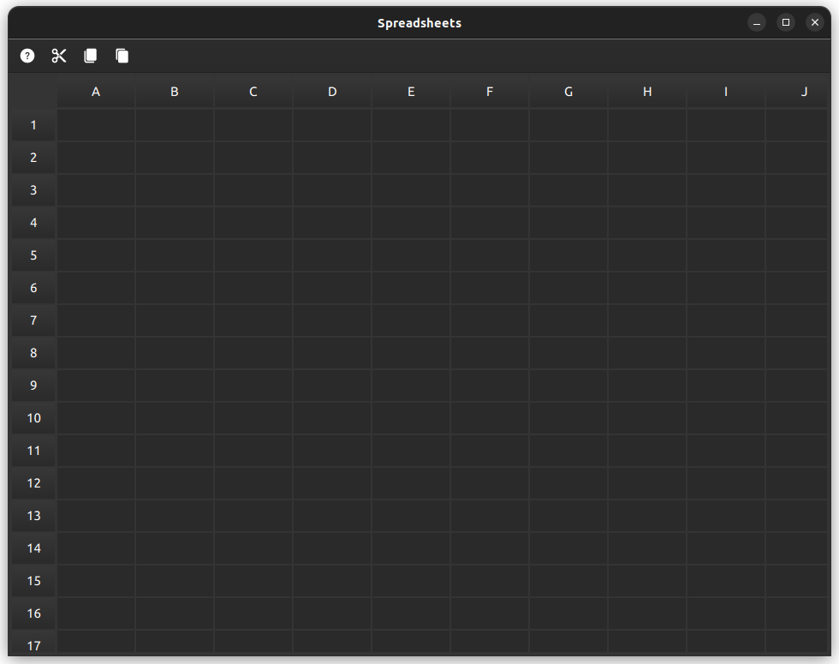Click cell D9

pyautogui.click(x=332, y=386)
